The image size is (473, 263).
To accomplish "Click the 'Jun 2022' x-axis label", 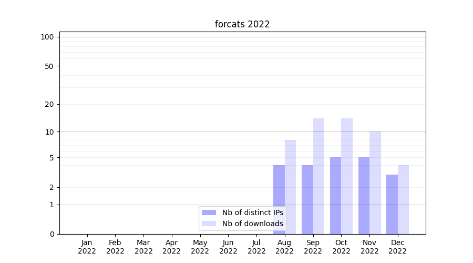I will point(228,247).
